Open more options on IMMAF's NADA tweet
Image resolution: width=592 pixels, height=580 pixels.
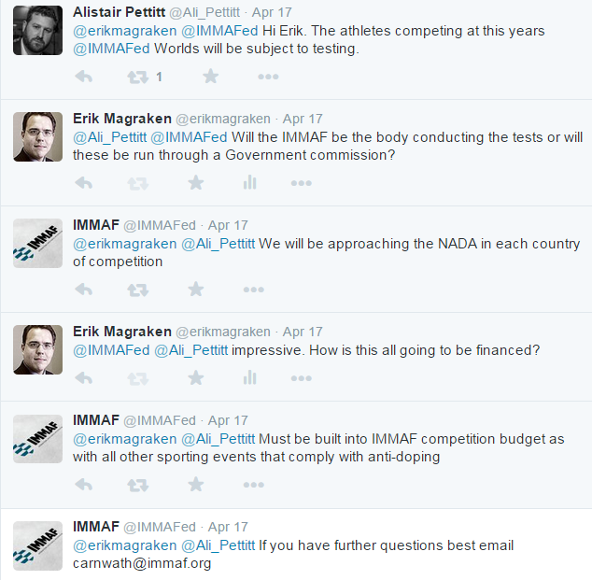tap(253, 290)
